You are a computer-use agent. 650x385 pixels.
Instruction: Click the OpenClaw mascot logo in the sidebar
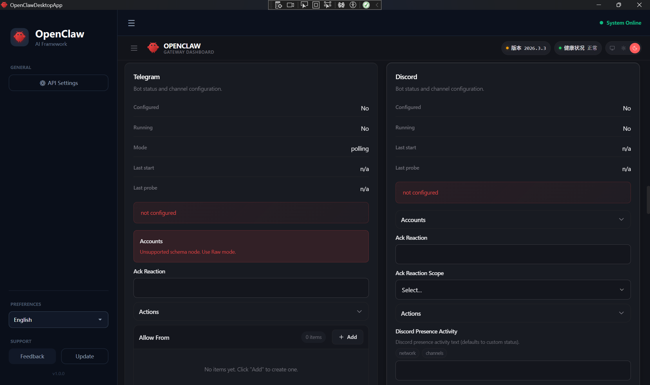click(x=19, y=37)
